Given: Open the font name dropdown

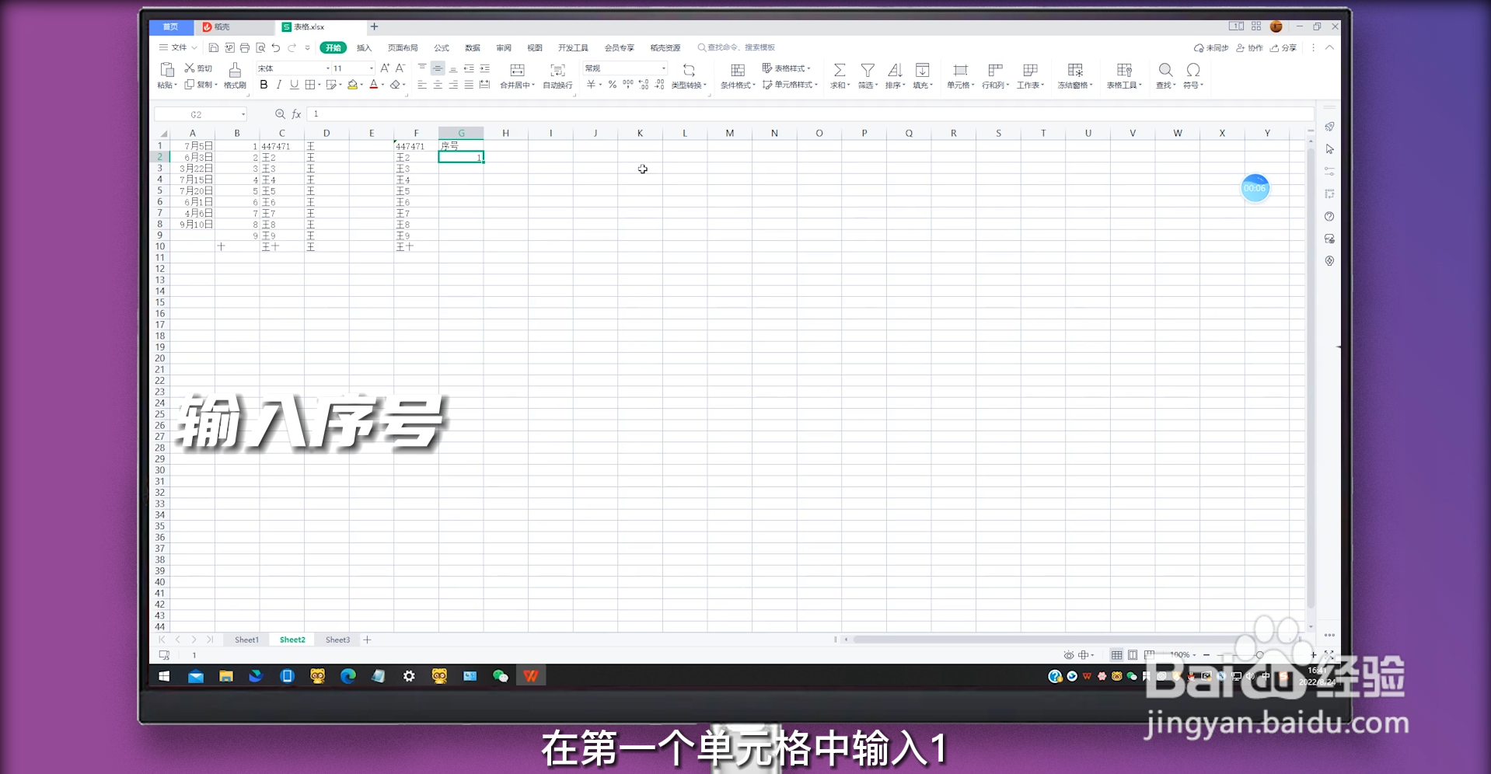Looking at the screenshot, I should click(x=327, y=68).
